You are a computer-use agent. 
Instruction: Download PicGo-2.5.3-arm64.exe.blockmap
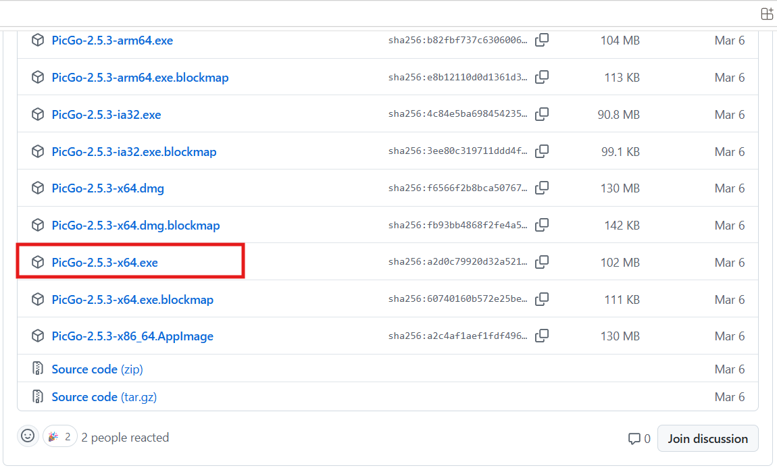point(141,78)
